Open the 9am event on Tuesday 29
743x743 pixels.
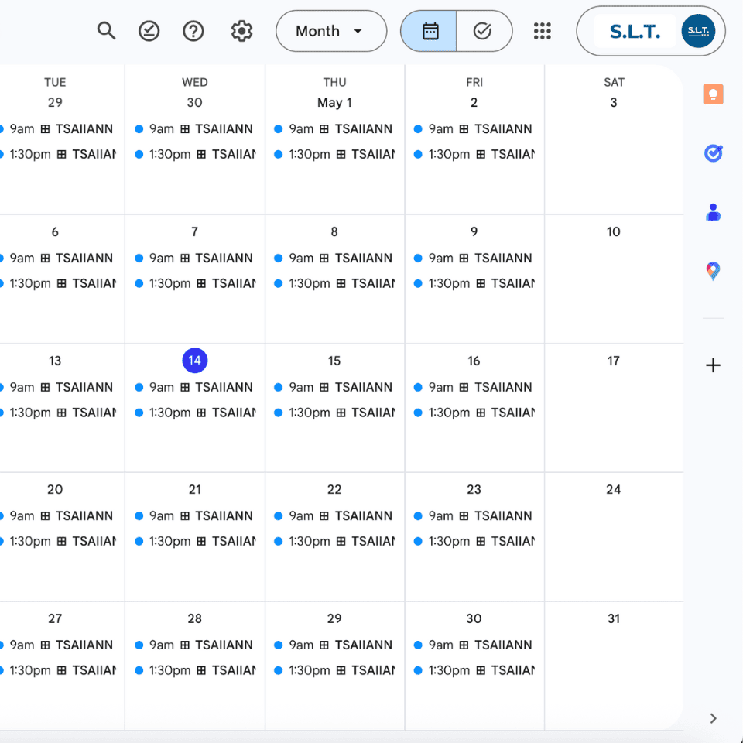click(59, 129)
